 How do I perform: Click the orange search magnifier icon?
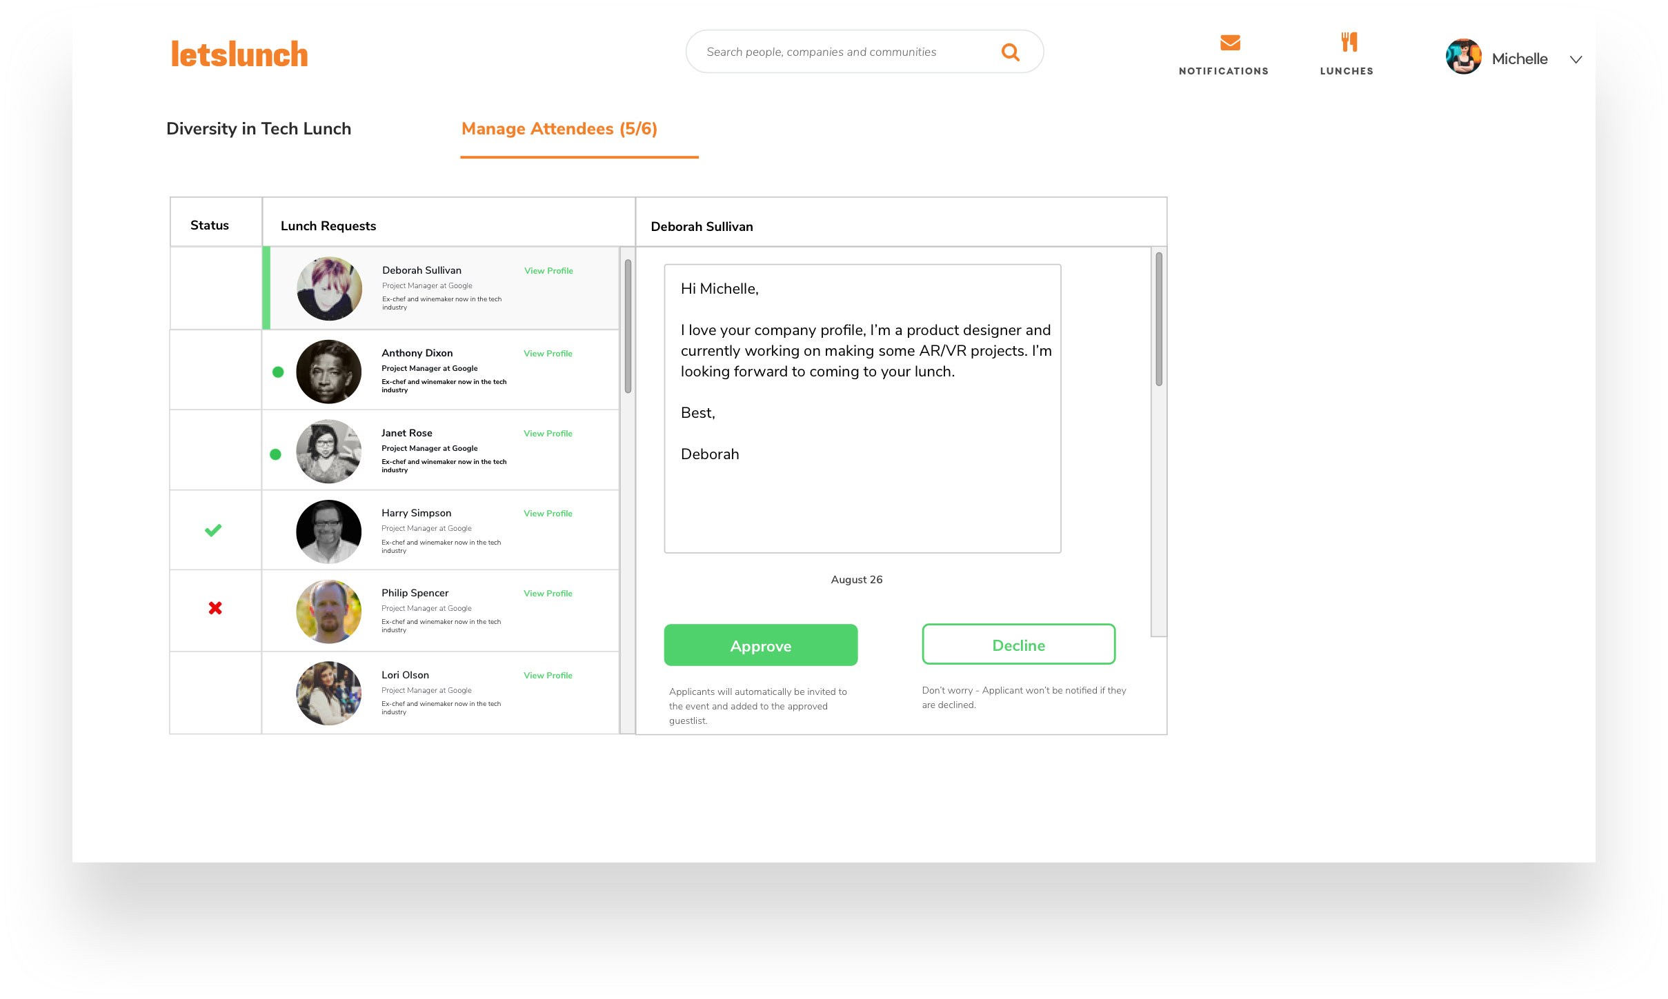pos(1011,52)
